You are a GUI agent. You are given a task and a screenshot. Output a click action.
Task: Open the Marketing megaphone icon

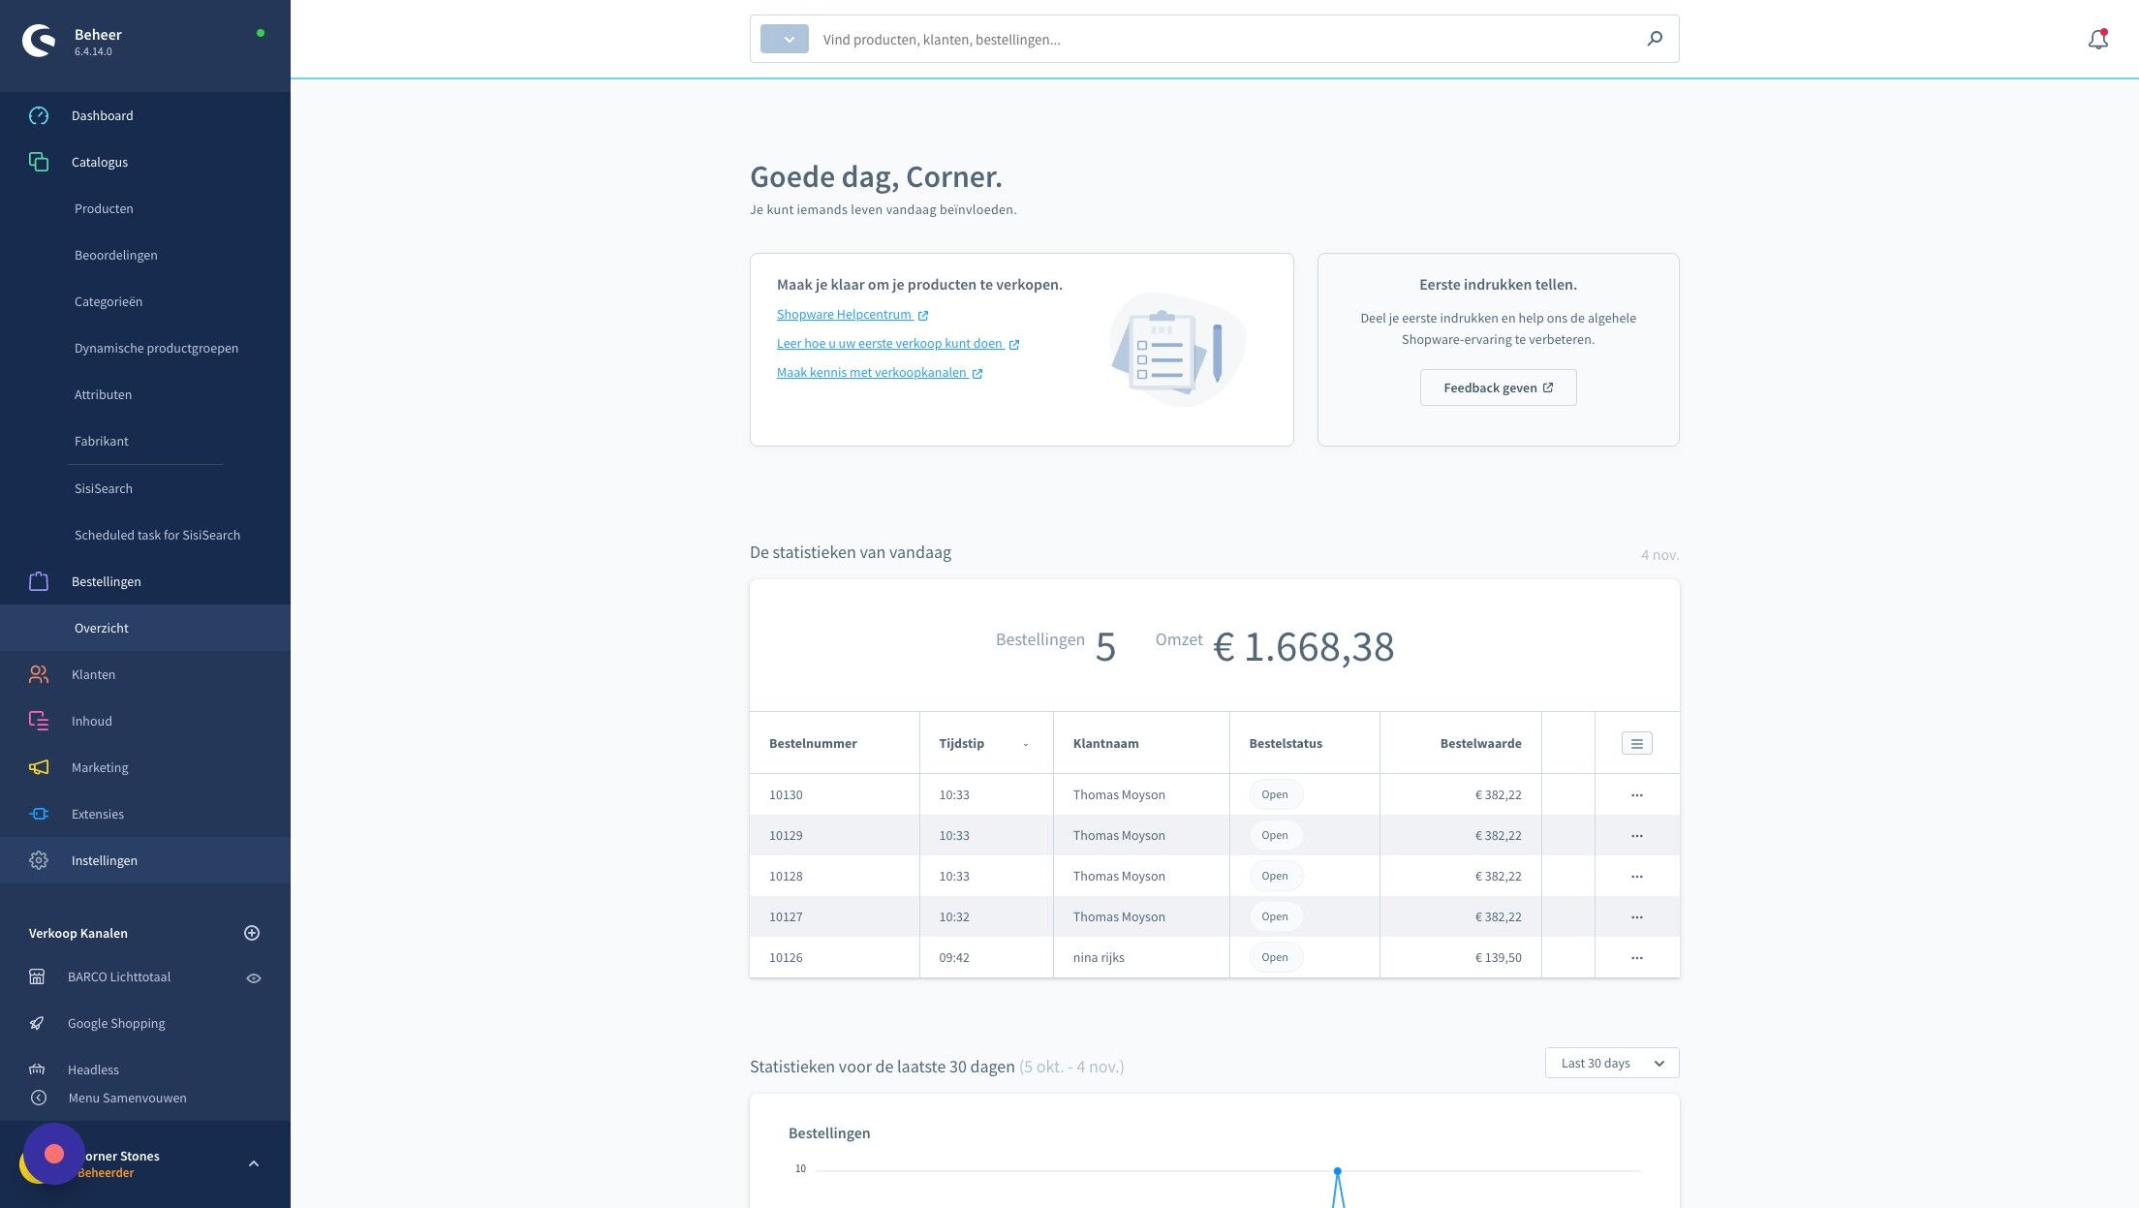pos(39,767)
